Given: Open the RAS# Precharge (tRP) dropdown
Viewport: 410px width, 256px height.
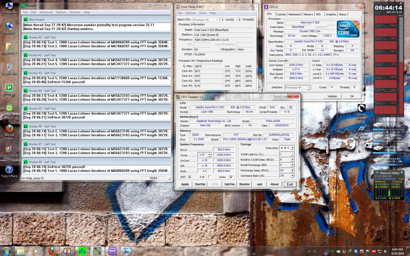Looking at the screenshot, I should [292, 165].
